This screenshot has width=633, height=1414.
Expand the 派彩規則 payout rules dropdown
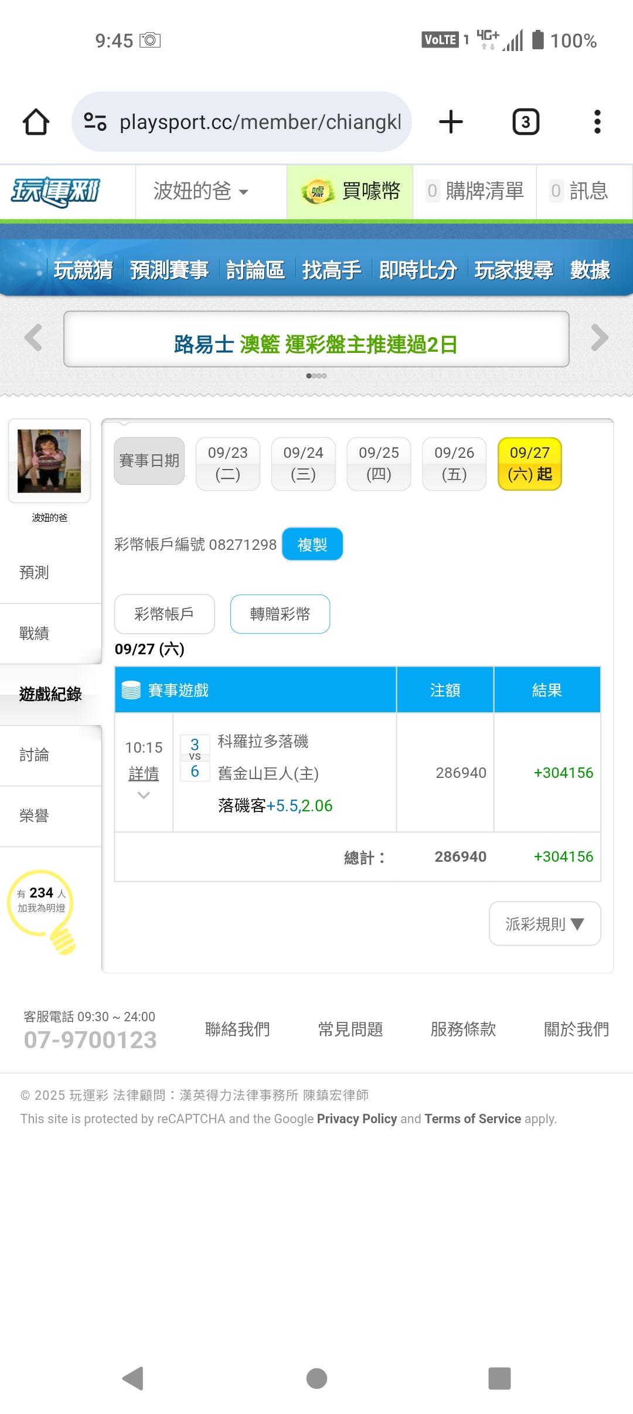tap(544, 924)
